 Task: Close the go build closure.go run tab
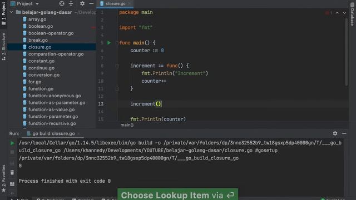coord(78,133)
